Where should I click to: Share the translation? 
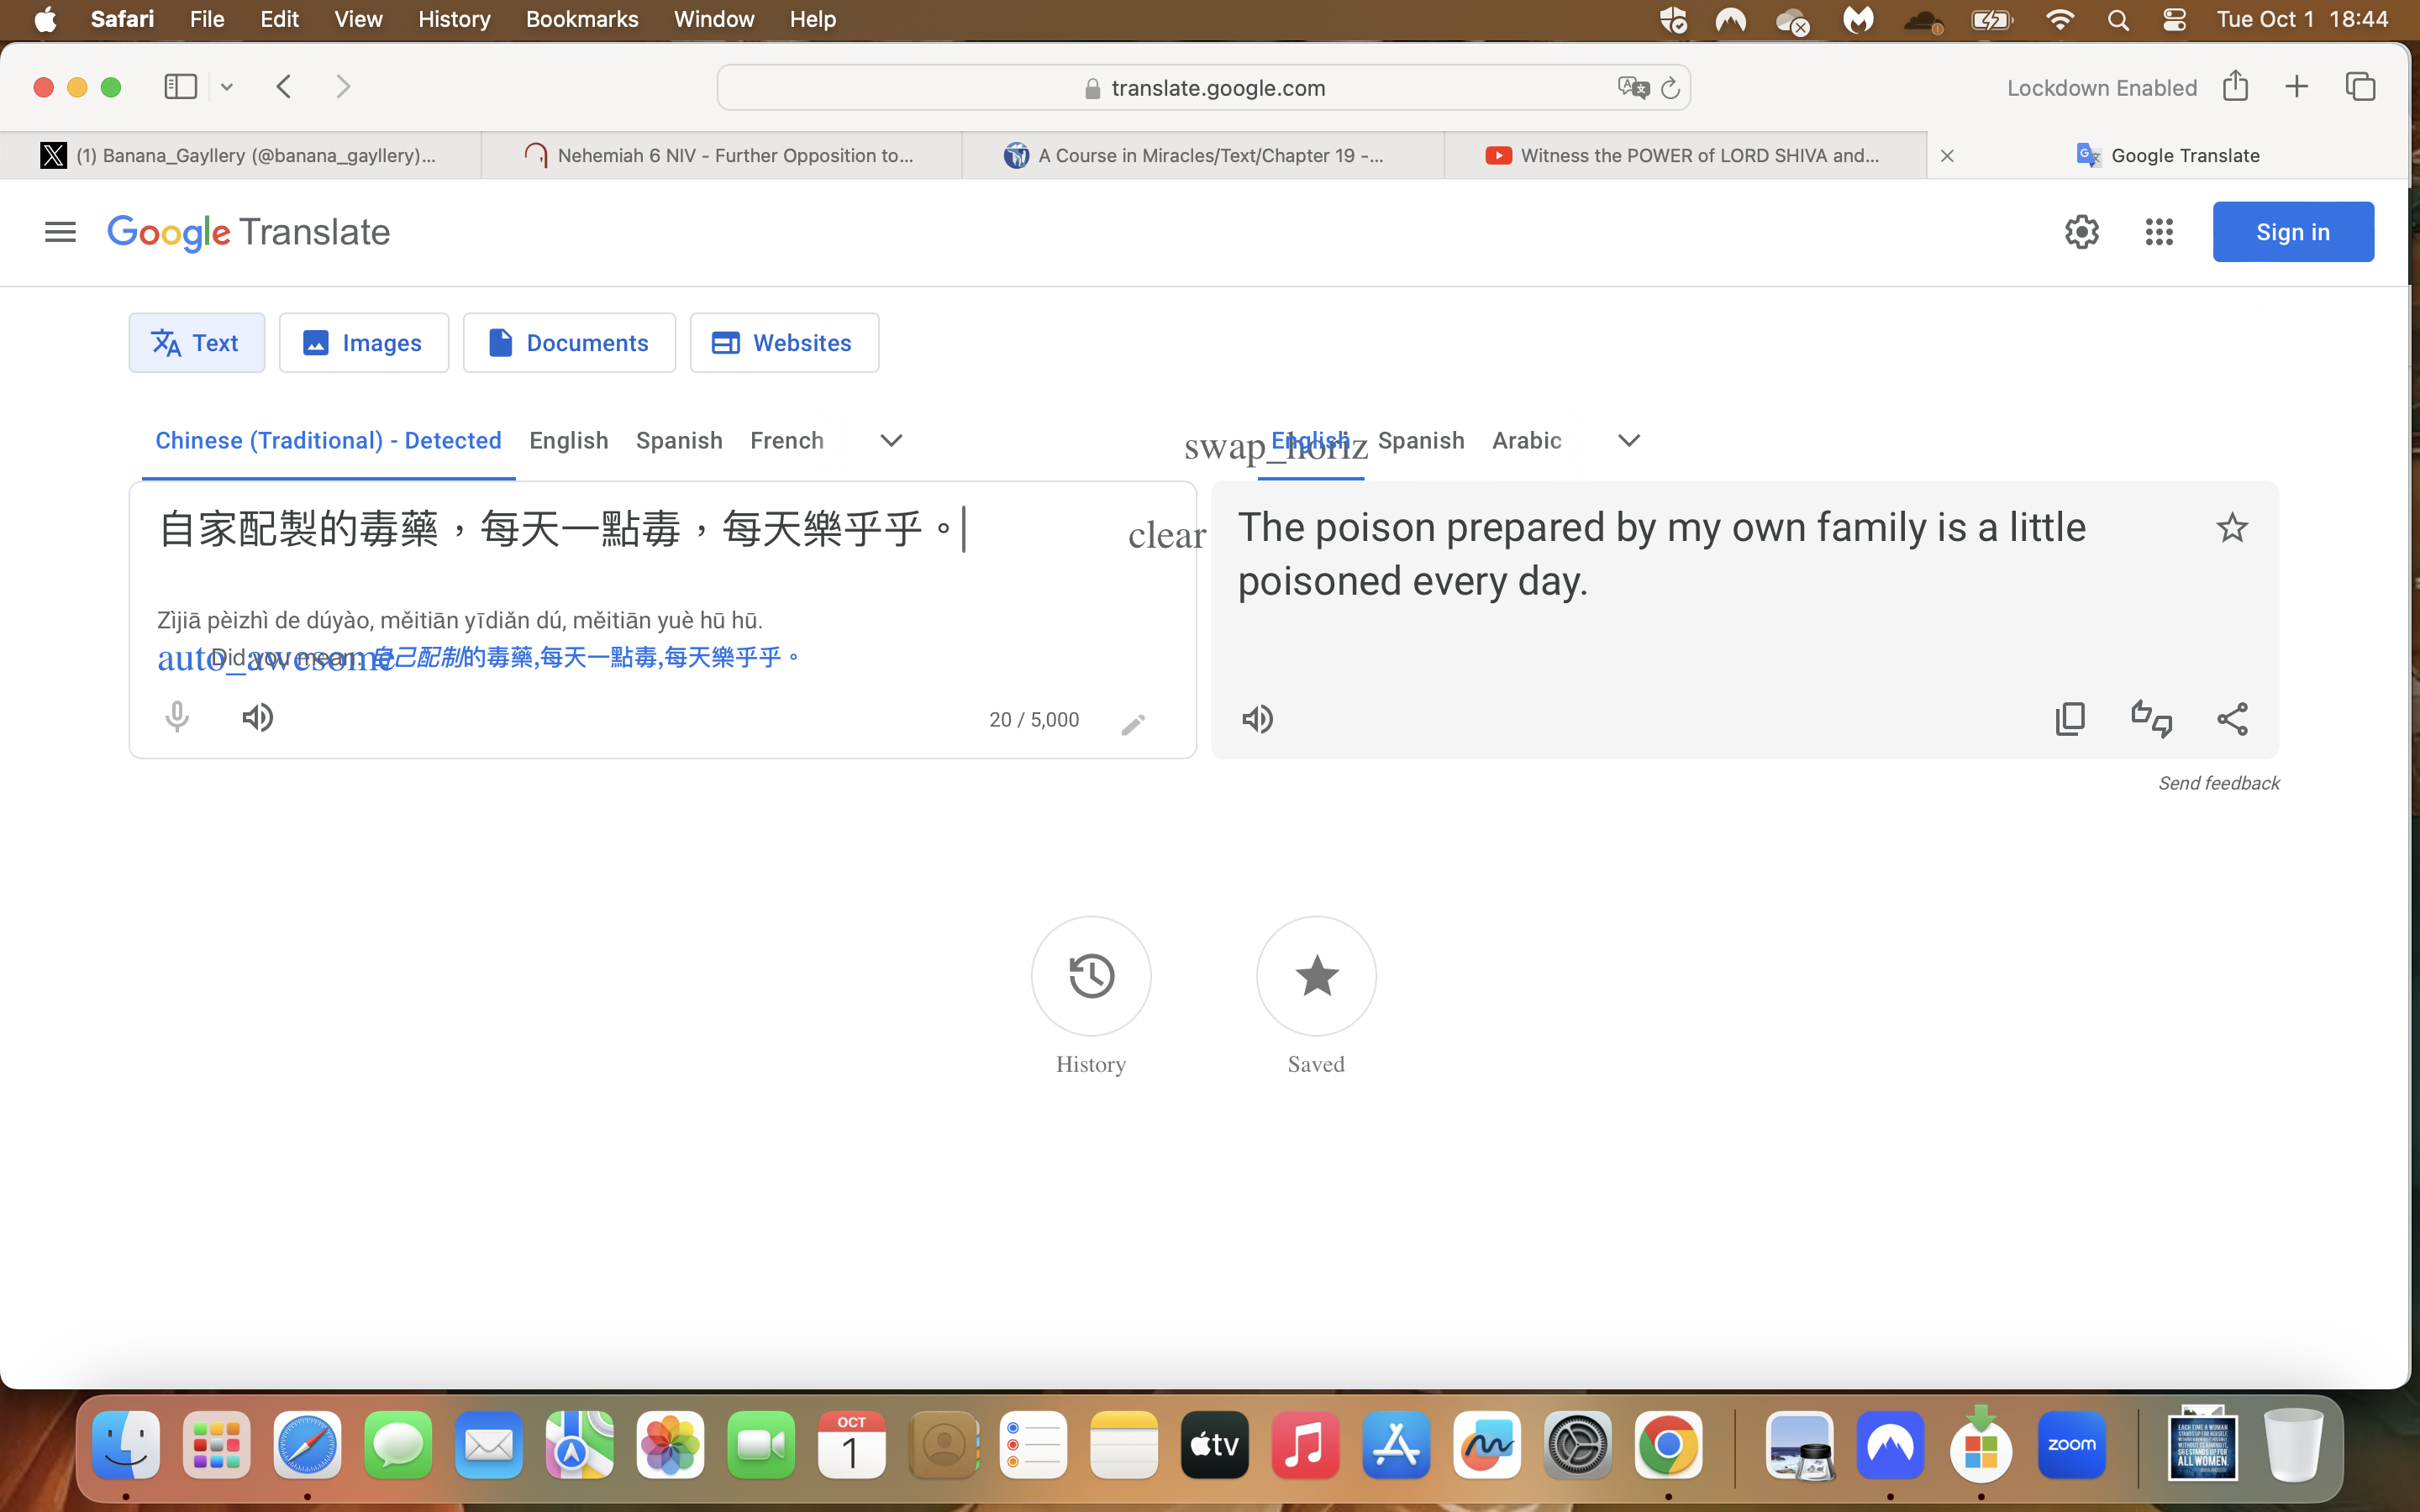2232,719
